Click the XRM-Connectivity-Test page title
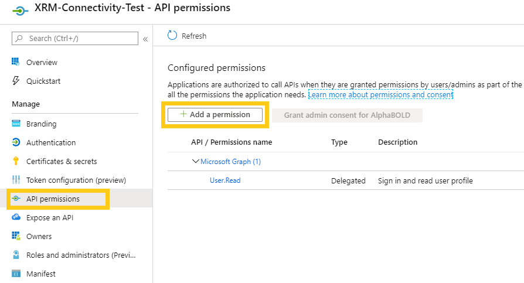The height and width of the screenshot is (283, 524). click(132, 8)
